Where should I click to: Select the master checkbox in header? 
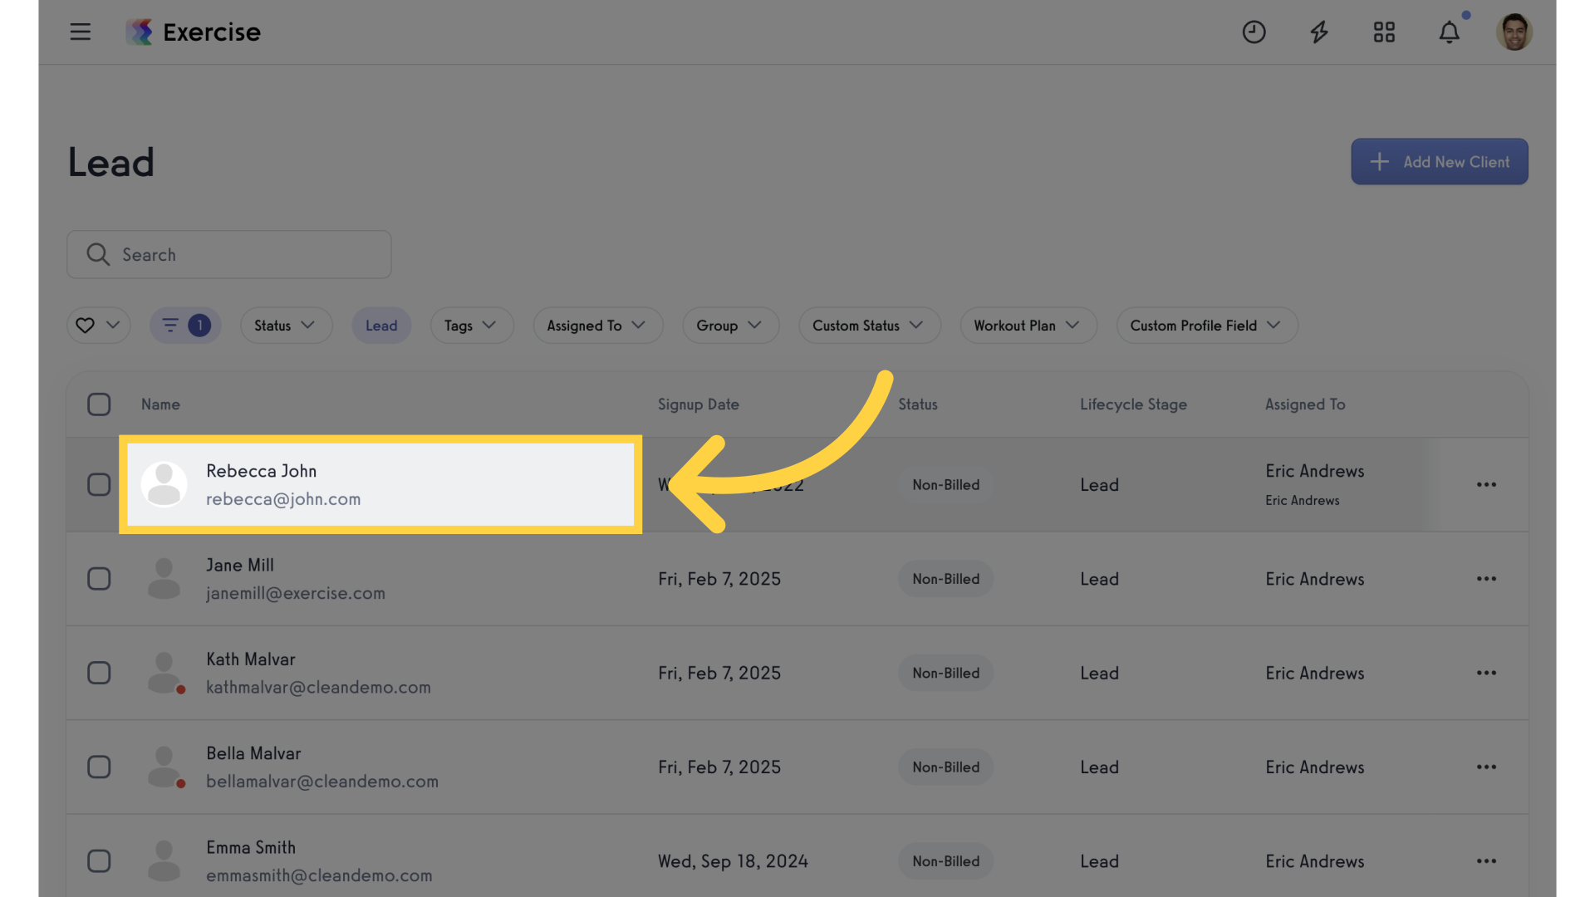(x=99, y=403)
